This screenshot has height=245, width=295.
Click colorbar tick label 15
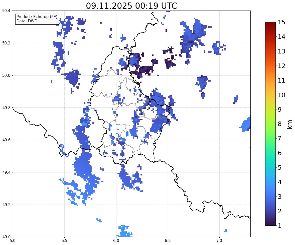[281, 22]
